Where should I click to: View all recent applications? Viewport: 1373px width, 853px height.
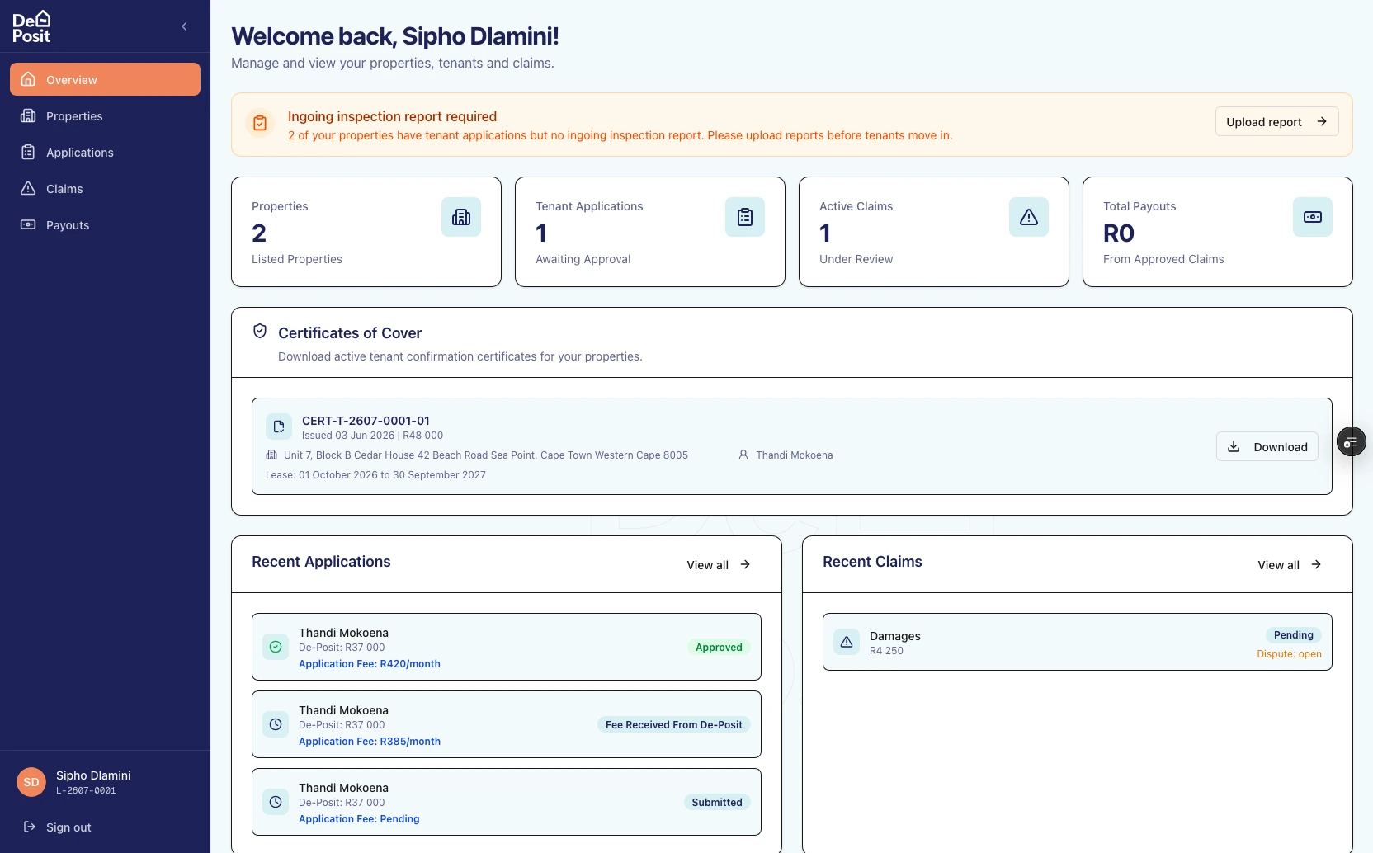tap(720, 565)
